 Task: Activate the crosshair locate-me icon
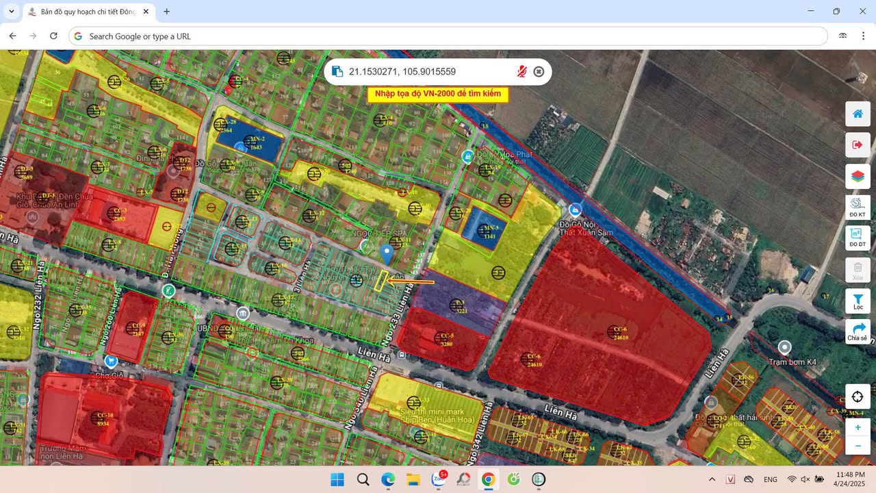pos(858,396)
